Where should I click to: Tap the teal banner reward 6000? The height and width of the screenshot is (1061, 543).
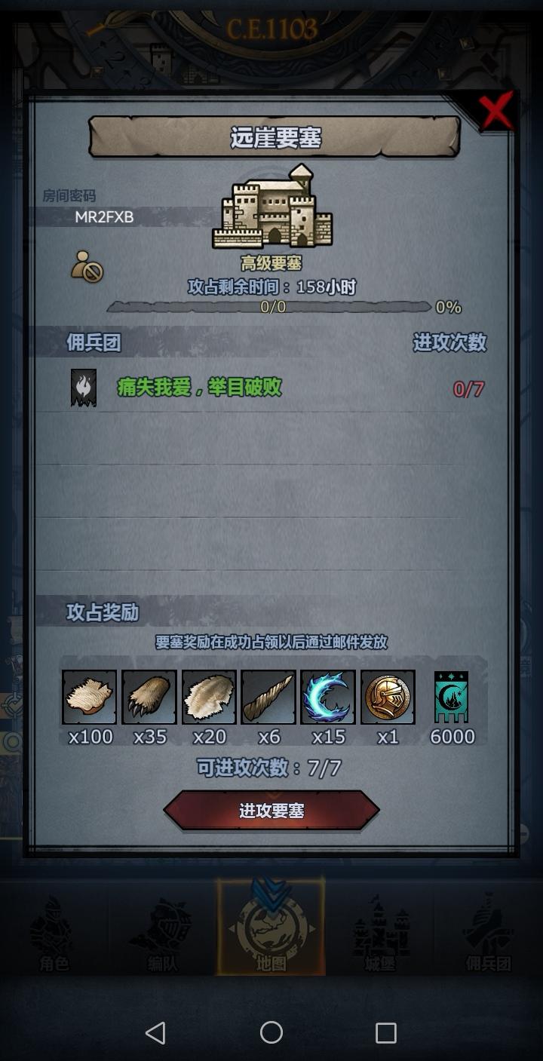[x=451, y=697]
